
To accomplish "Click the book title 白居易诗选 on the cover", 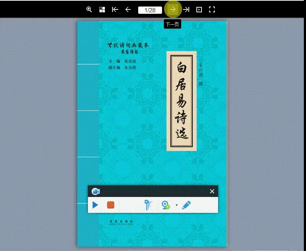I will (x=182, y=101).
